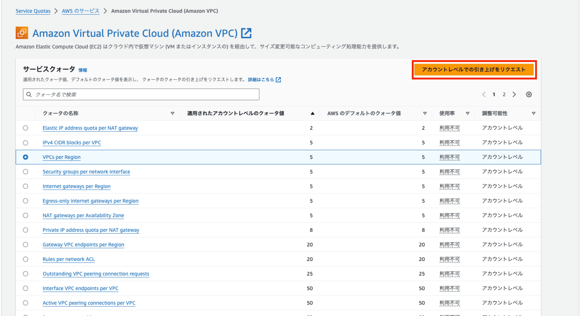Open Internet gateways per Region link

coord(77,186)
